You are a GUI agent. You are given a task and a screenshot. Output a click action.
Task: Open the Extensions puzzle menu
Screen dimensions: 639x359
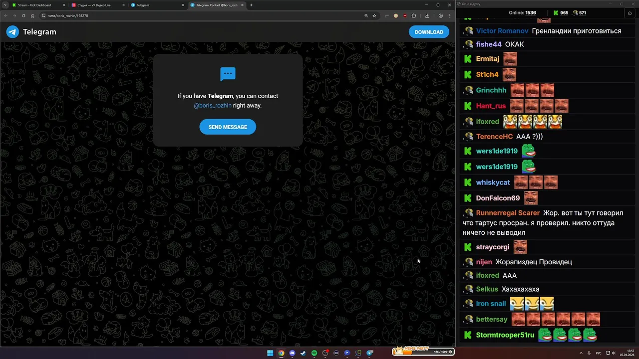pos(414,15)
